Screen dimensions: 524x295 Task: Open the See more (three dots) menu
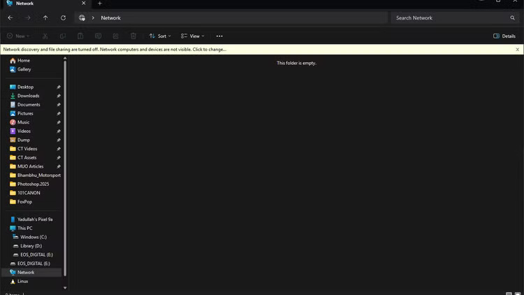219,36
